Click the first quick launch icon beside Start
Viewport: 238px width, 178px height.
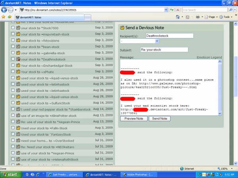tap(27, 174)
